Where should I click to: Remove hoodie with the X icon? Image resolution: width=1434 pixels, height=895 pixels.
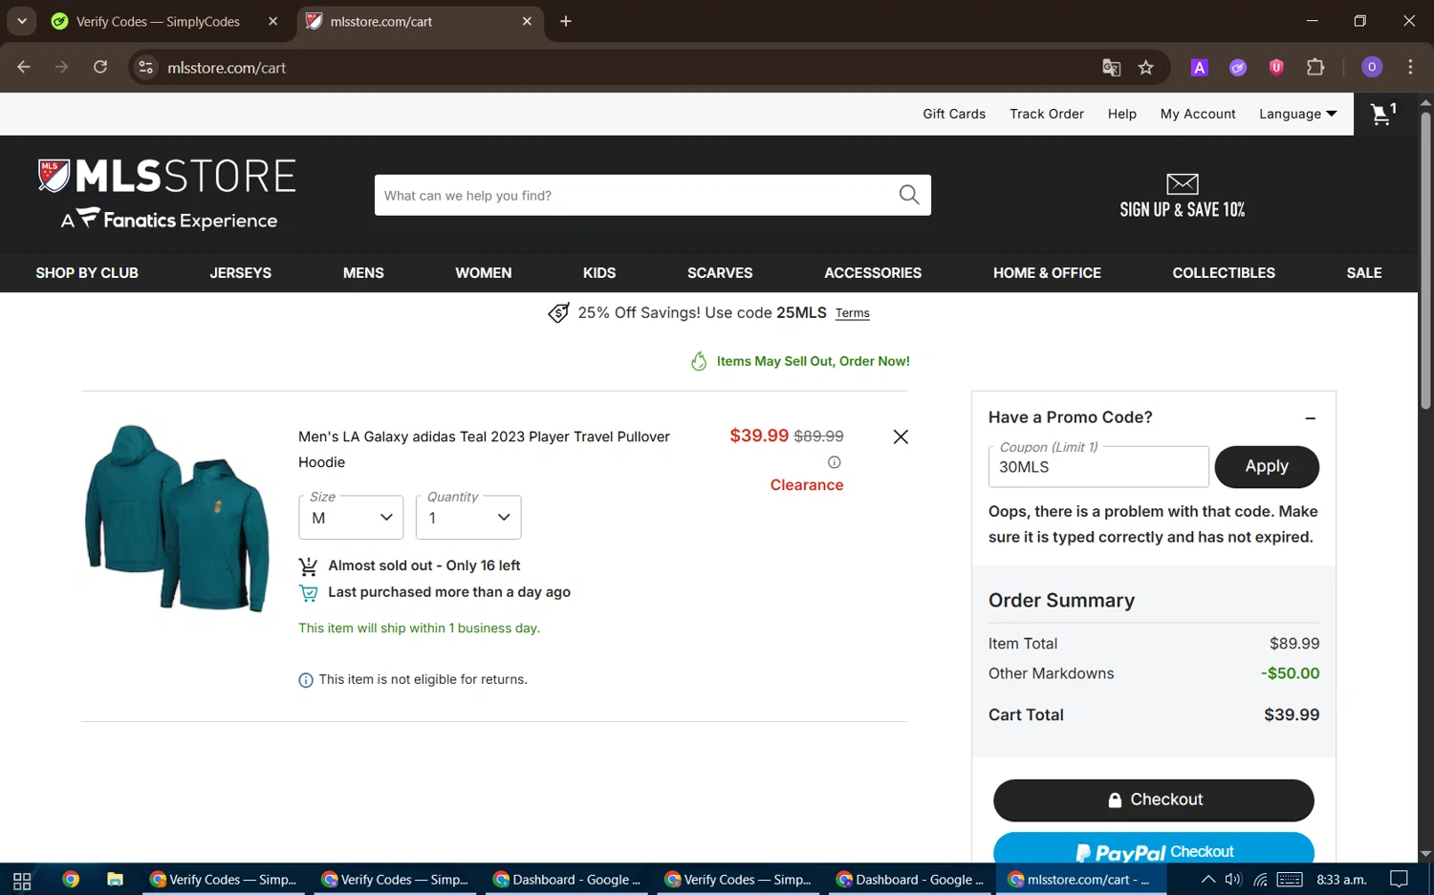tap(901, 437)
